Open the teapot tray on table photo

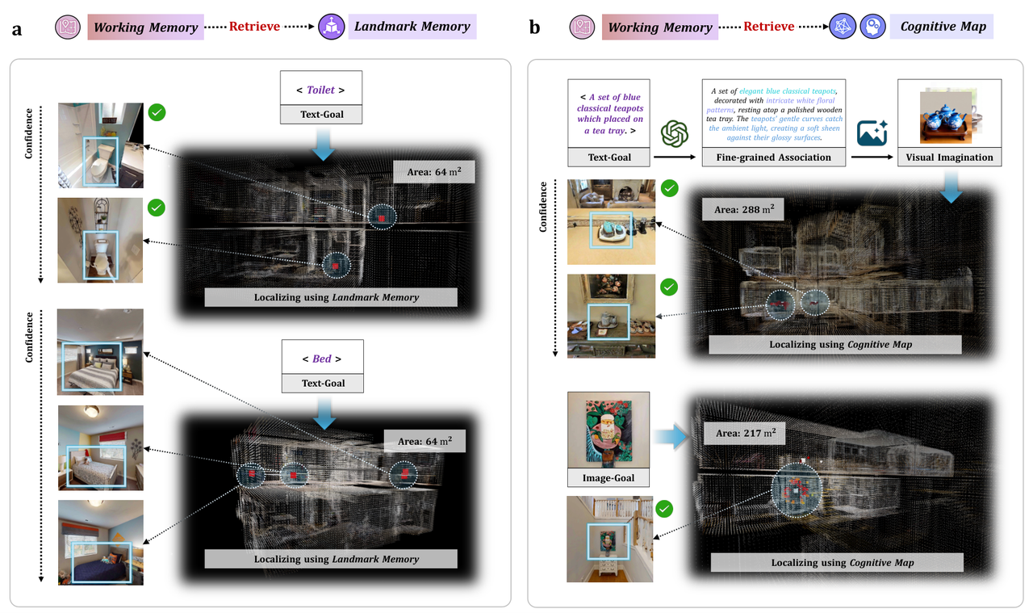coord(612,221)
